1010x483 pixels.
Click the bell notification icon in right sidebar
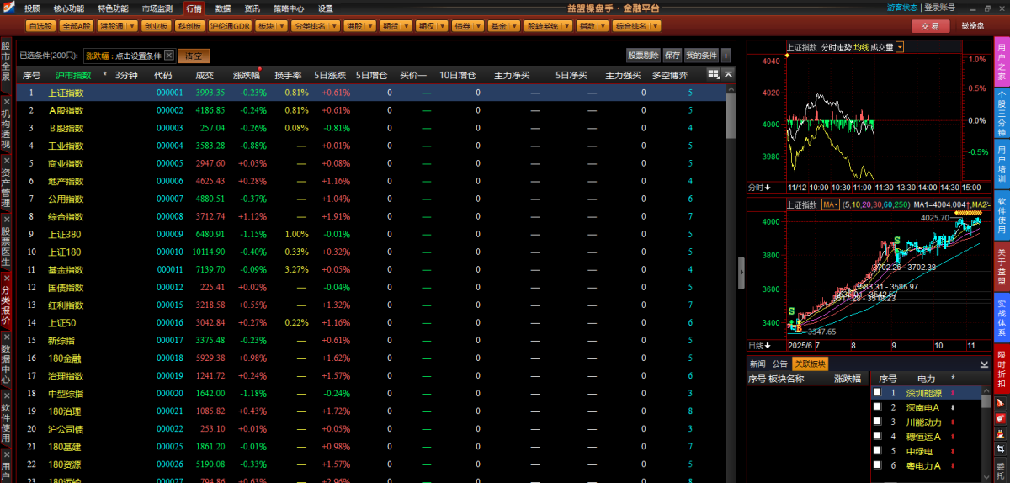(1001, 403)
